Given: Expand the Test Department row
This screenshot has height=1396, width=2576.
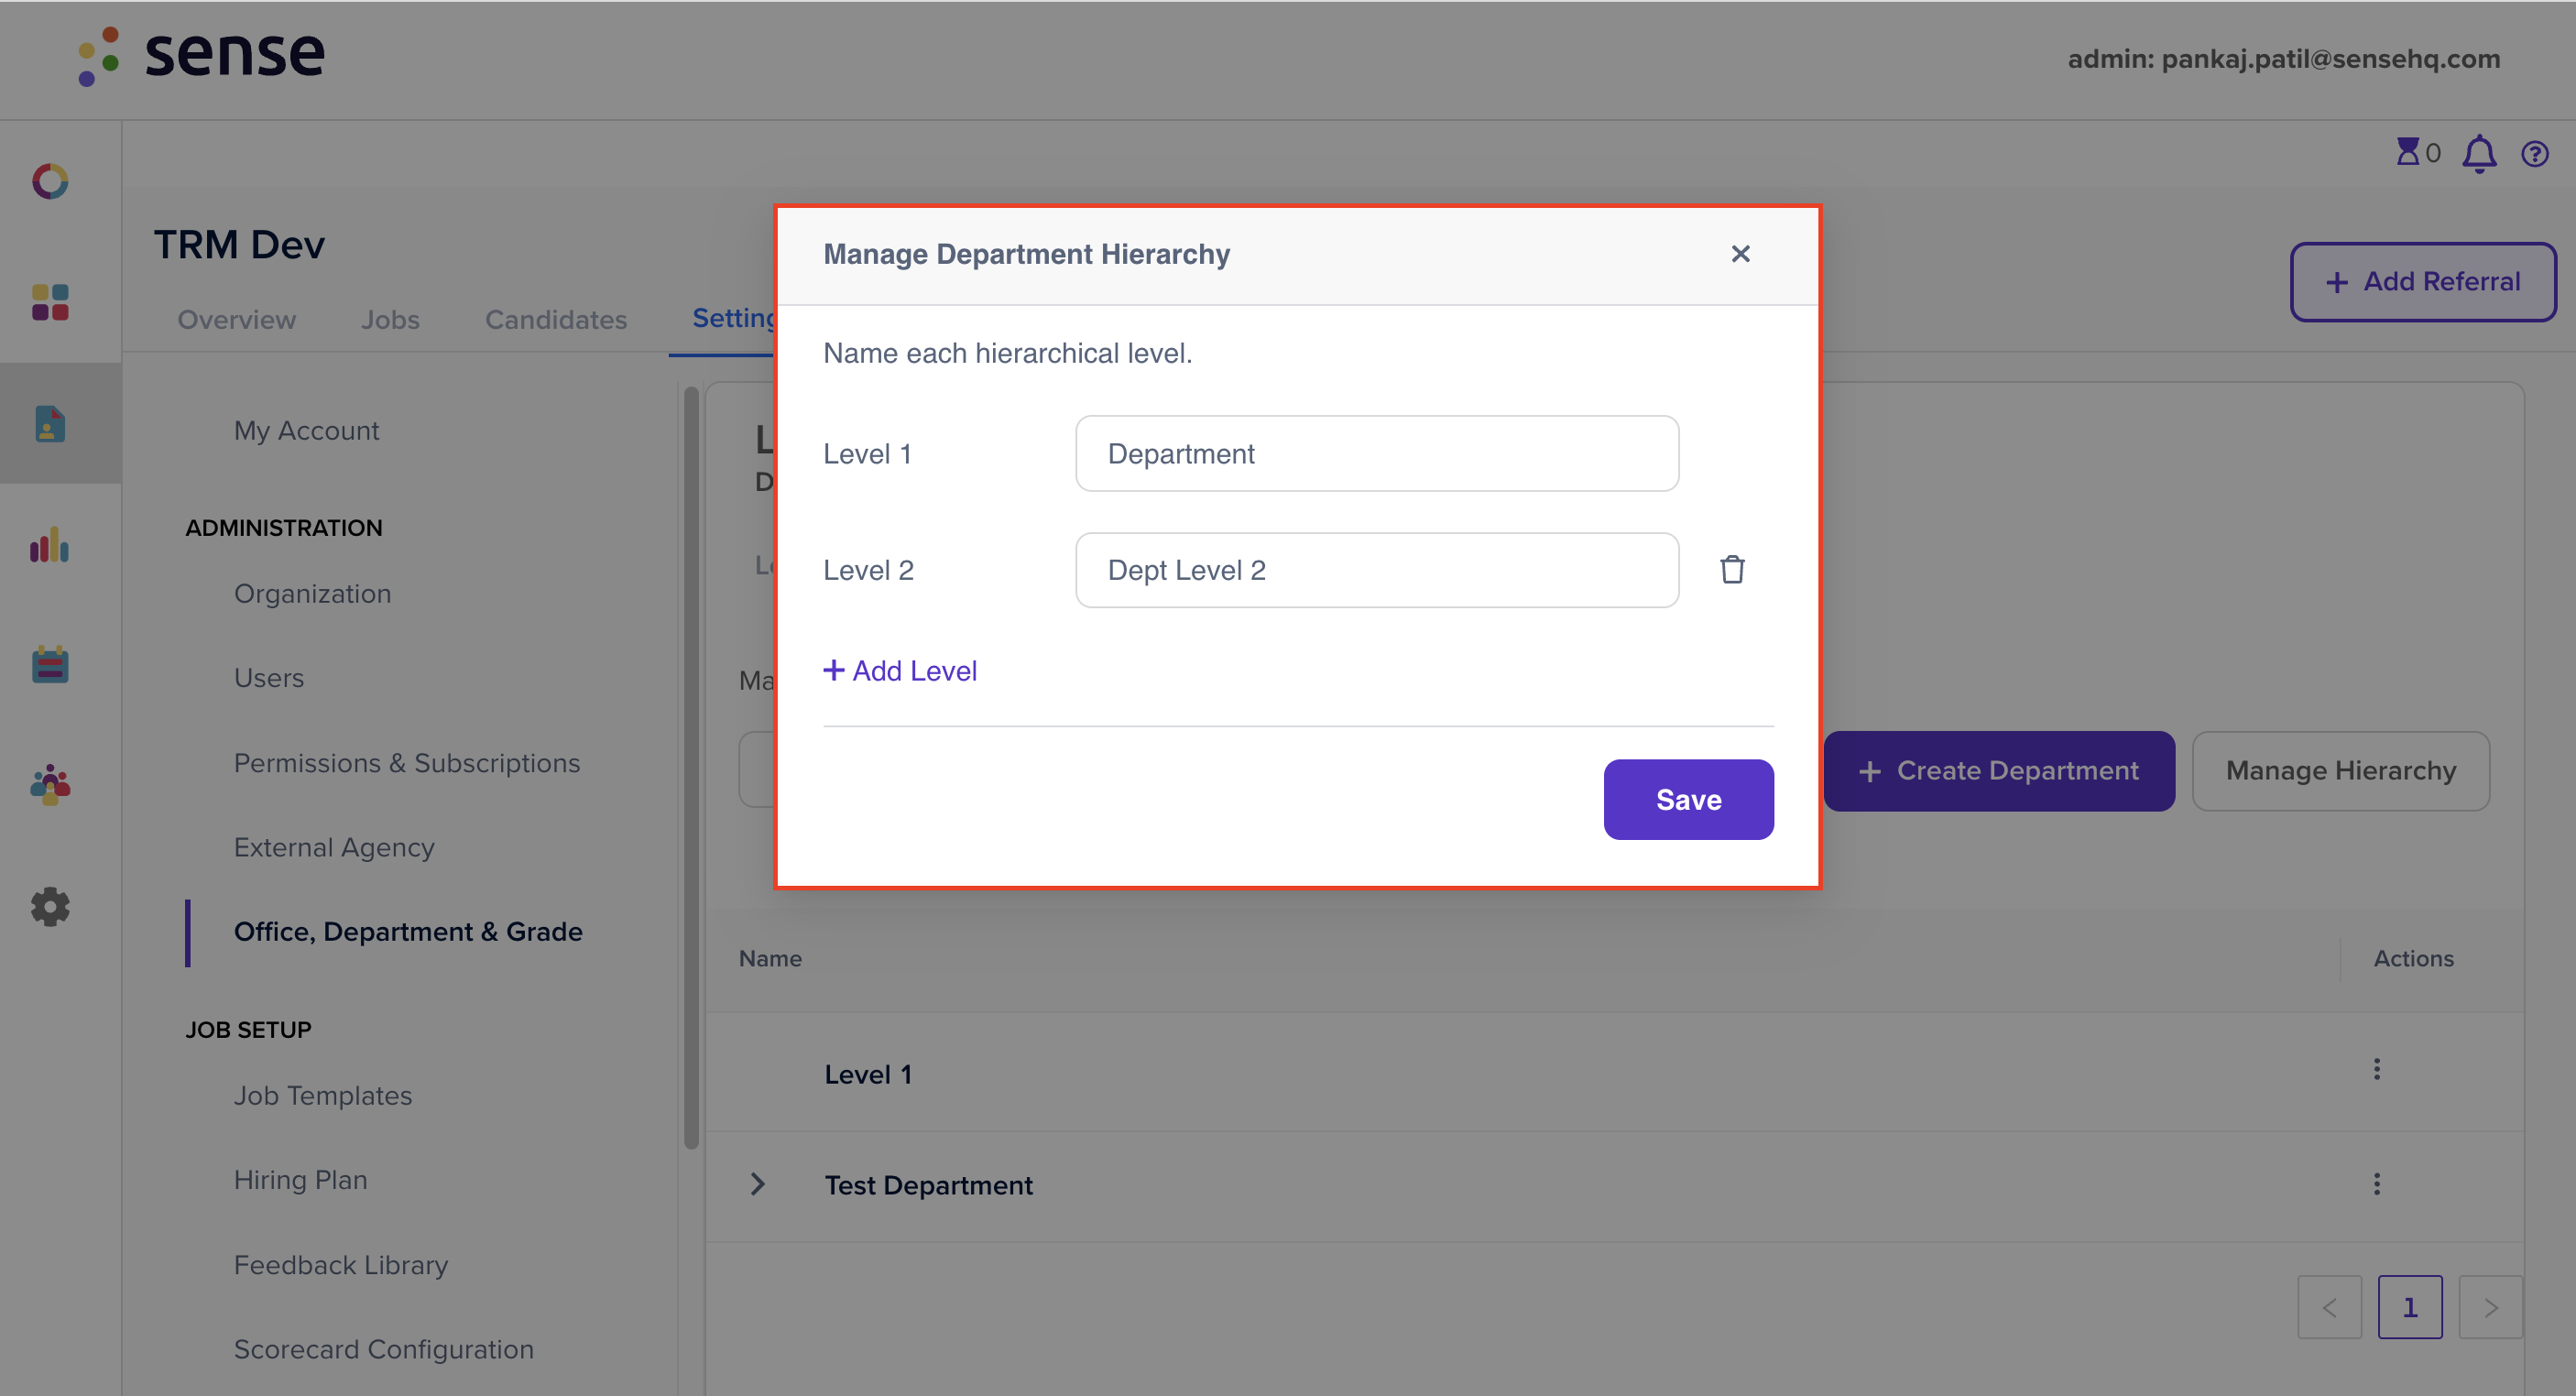Looking at the screenshot, I should pyautogui.click(x=758, y=1184).
